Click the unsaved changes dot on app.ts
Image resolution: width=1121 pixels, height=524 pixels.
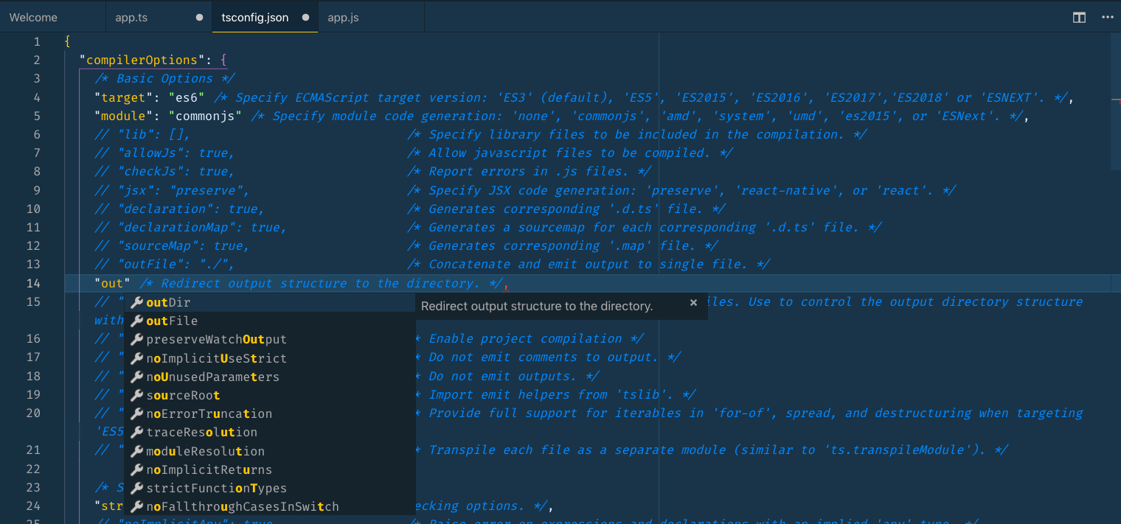pos(199,16)
